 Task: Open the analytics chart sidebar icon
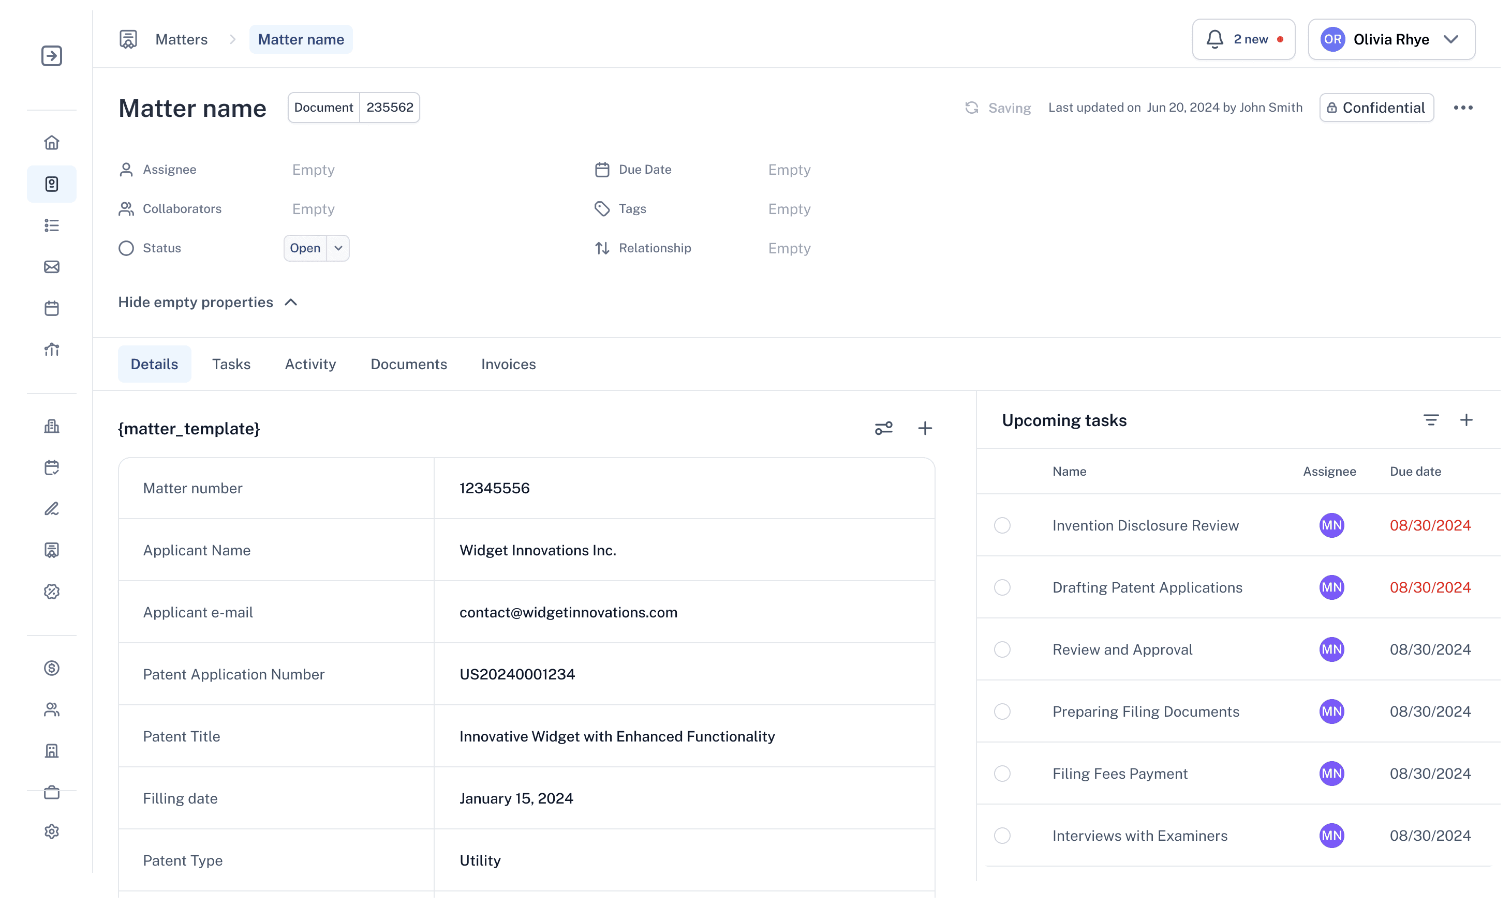pos(51,350)
